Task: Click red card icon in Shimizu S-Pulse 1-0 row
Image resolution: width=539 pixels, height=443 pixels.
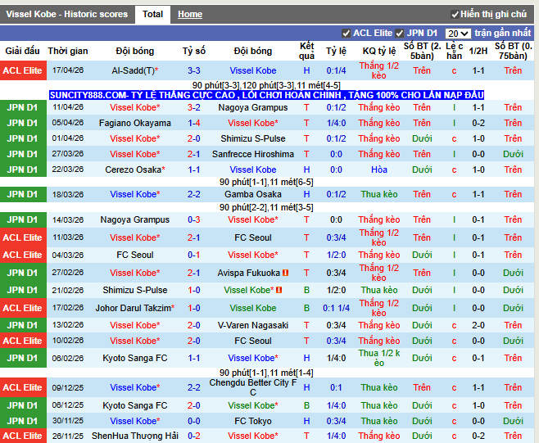Action: point(279,290)
